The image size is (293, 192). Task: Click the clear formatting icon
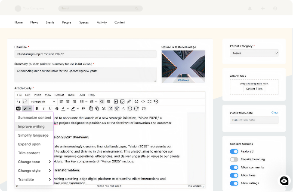click(123, 108)
